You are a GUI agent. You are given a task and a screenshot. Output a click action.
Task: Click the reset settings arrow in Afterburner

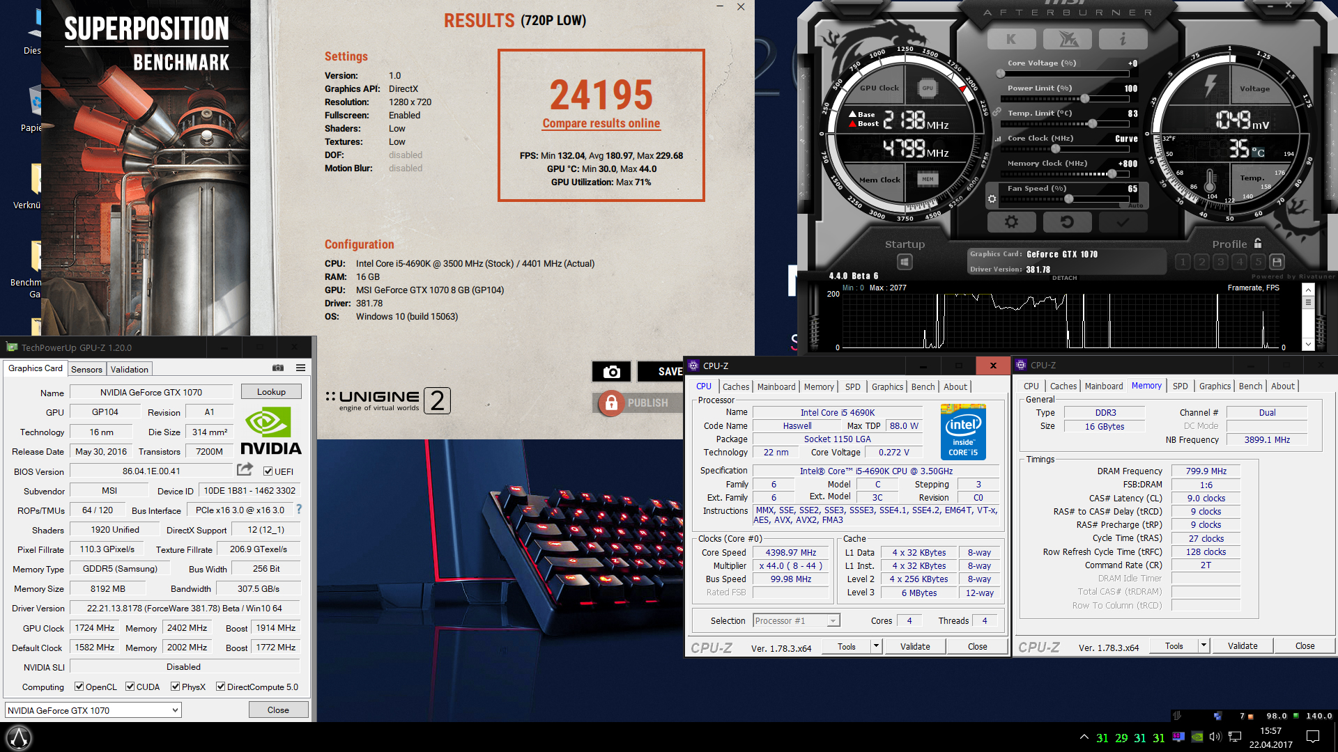(1067, 222)
